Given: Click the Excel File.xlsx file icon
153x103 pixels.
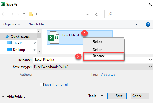Looking at the screenshot, I should tap(53, 38).
